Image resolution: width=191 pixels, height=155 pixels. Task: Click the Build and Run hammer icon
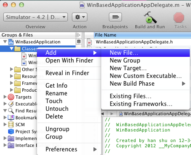(150, 17)
